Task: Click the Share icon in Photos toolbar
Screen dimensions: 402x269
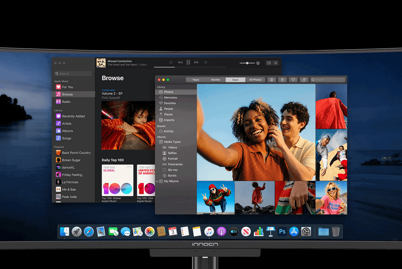Action: coord(282,80)
